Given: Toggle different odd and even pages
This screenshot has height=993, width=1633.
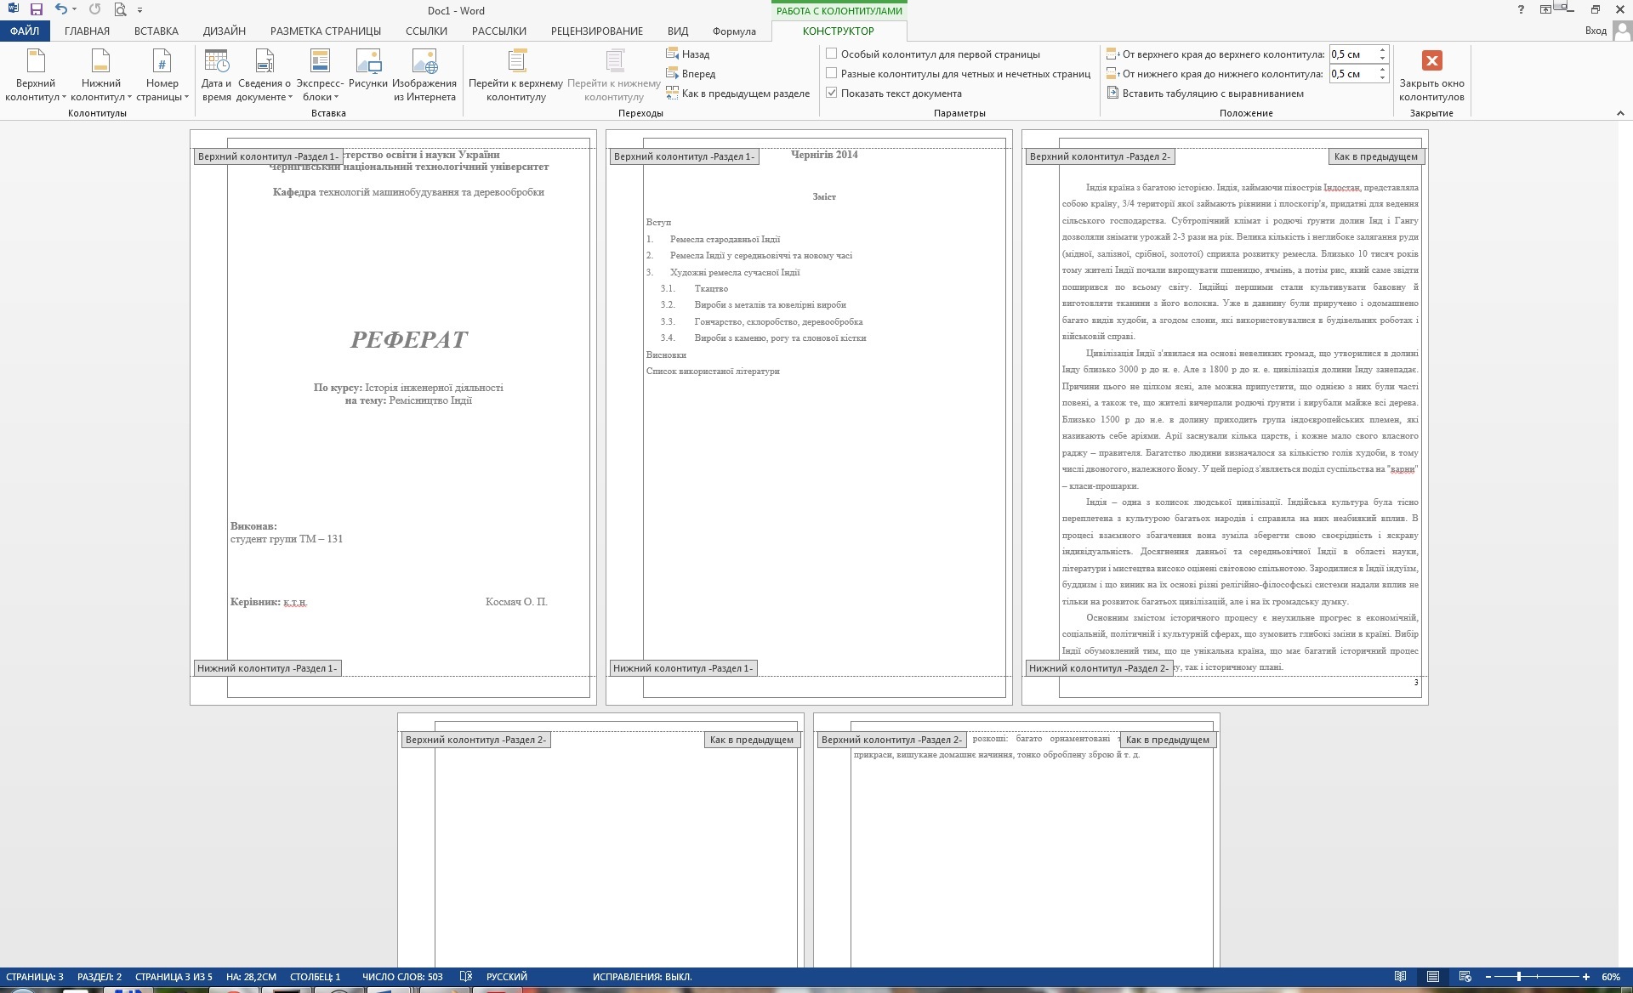Looking at the screenshot, I should 832,73.
